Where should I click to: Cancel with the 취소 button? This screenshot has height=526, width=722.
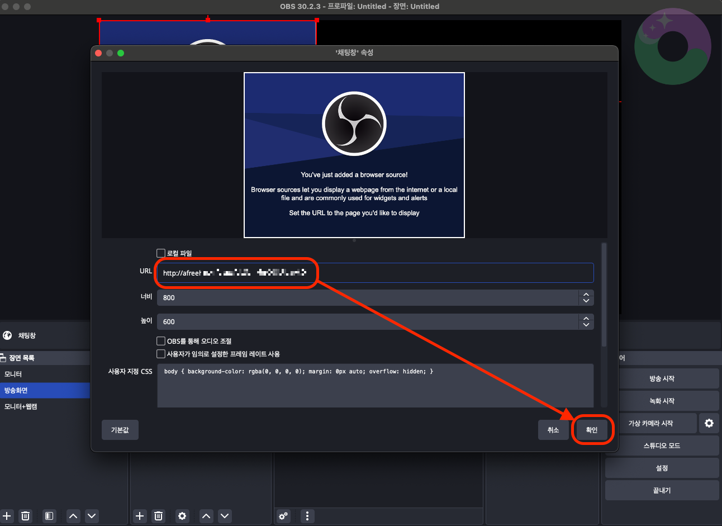click(x=553, y=430)
